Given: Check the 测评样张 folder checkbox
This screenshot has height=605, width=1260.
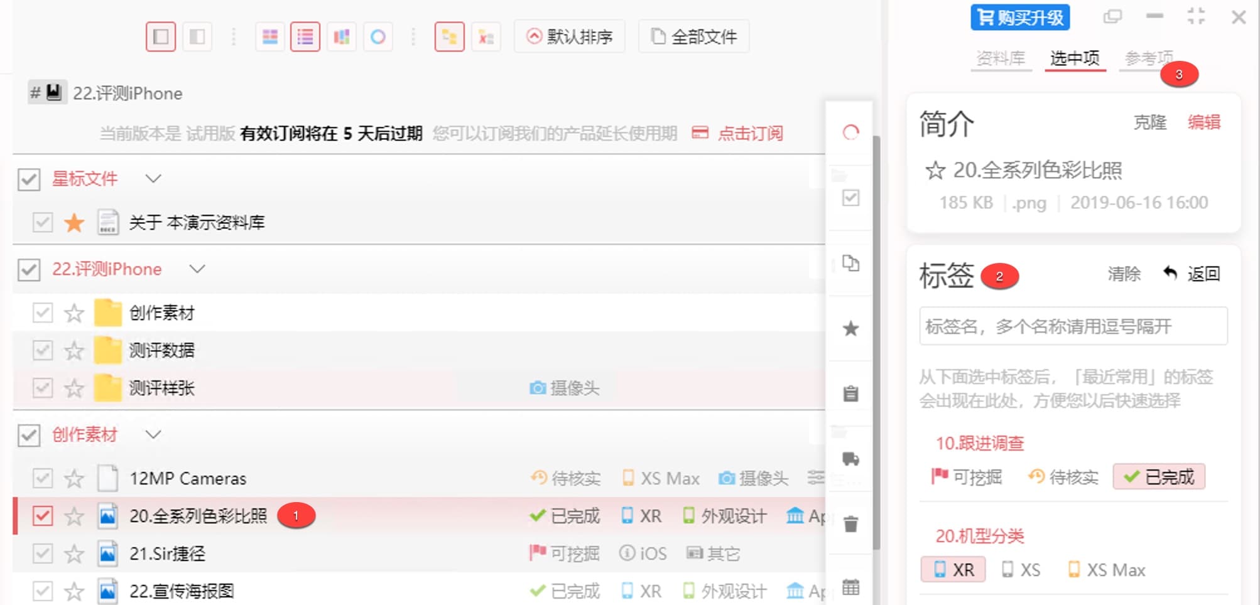Looking at the screenshot, I should (43, 388).
